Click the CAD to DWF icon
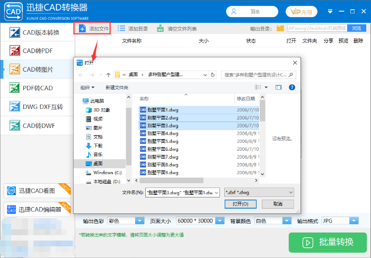 tap(15, 126)
